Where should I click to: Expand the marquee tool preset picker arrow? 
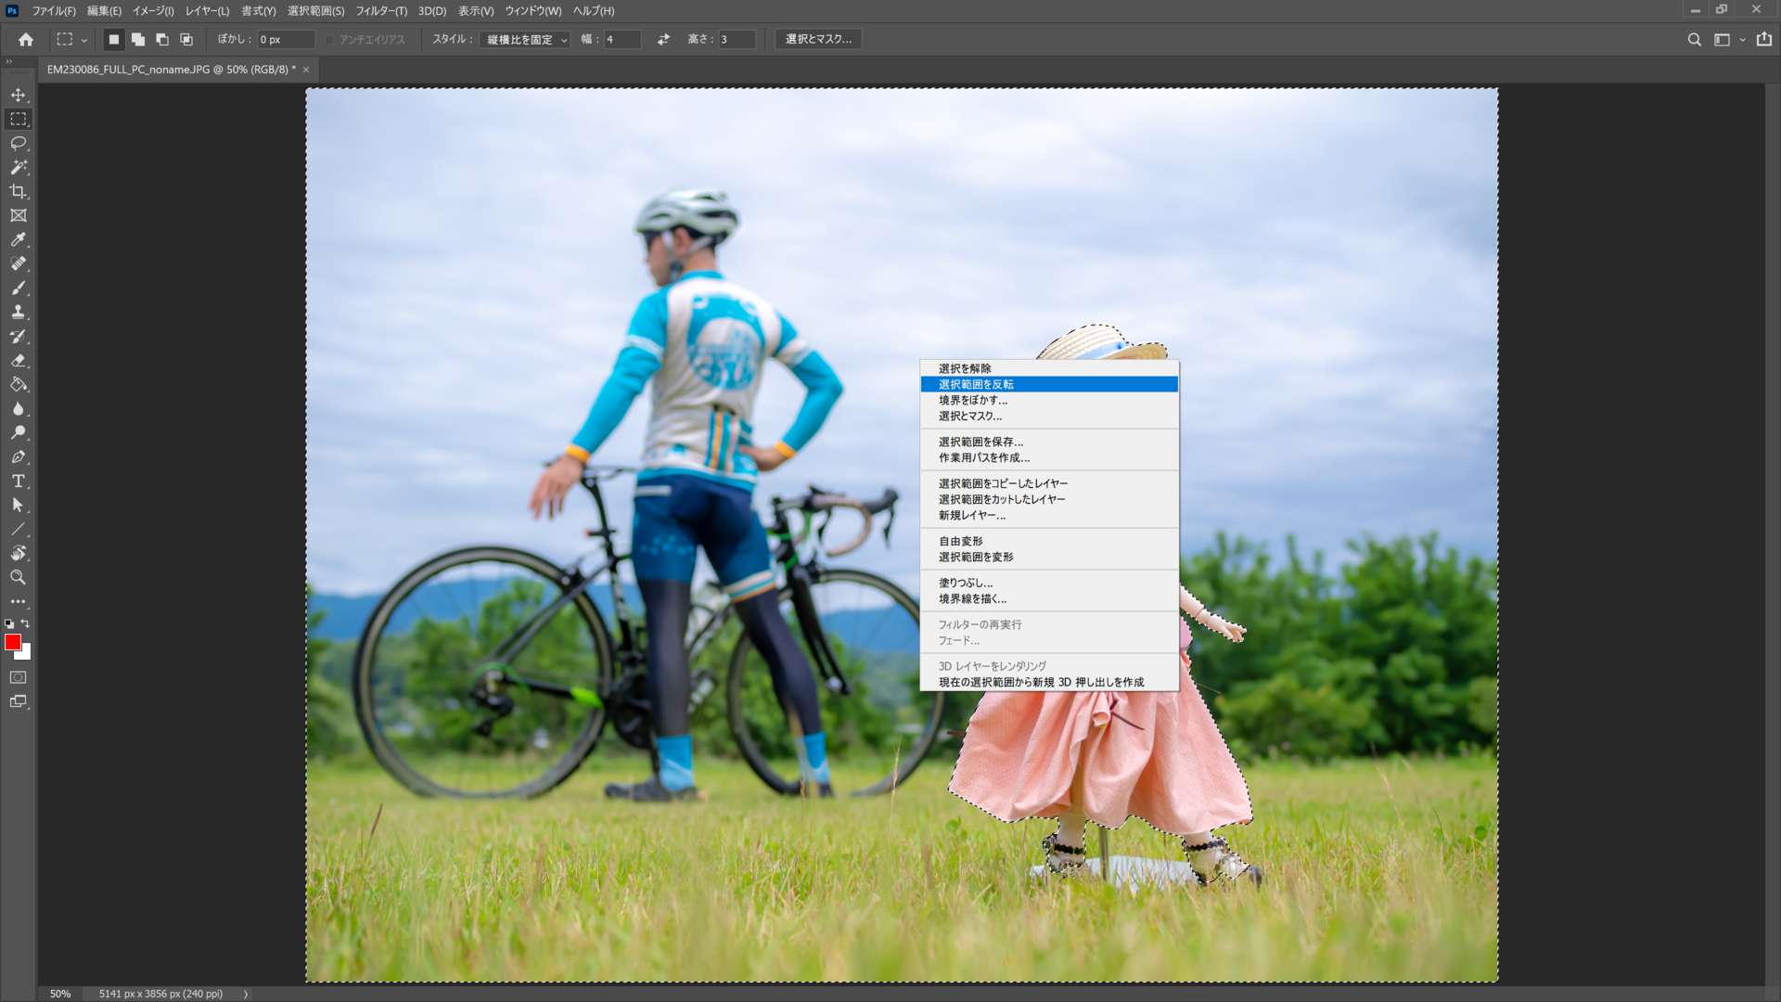(83, 40)
